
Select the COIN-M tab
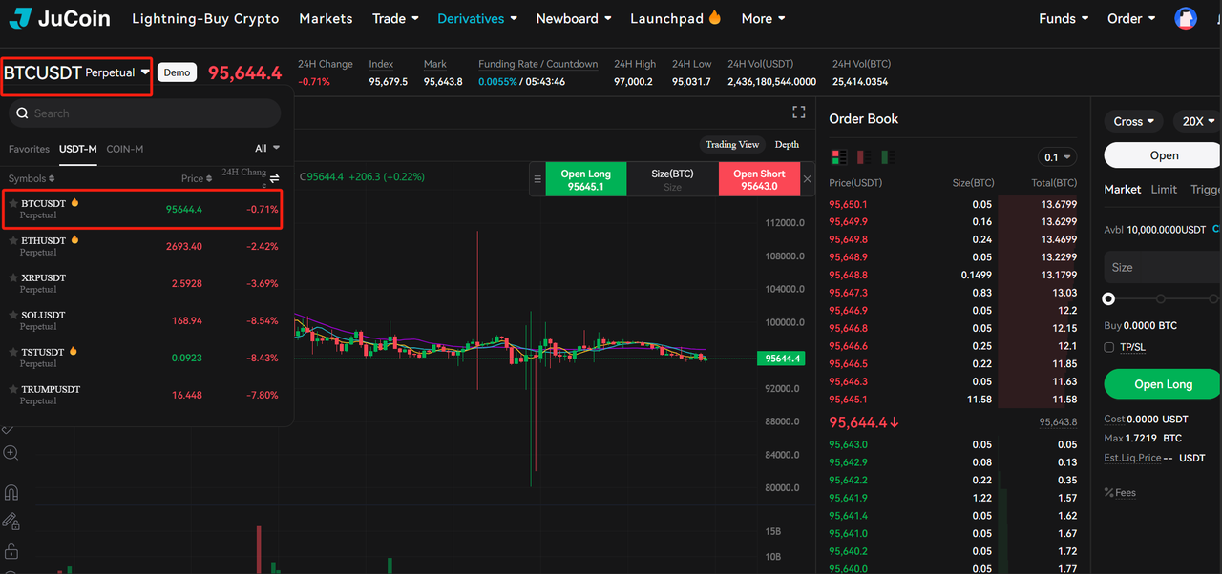coord(125,149)
